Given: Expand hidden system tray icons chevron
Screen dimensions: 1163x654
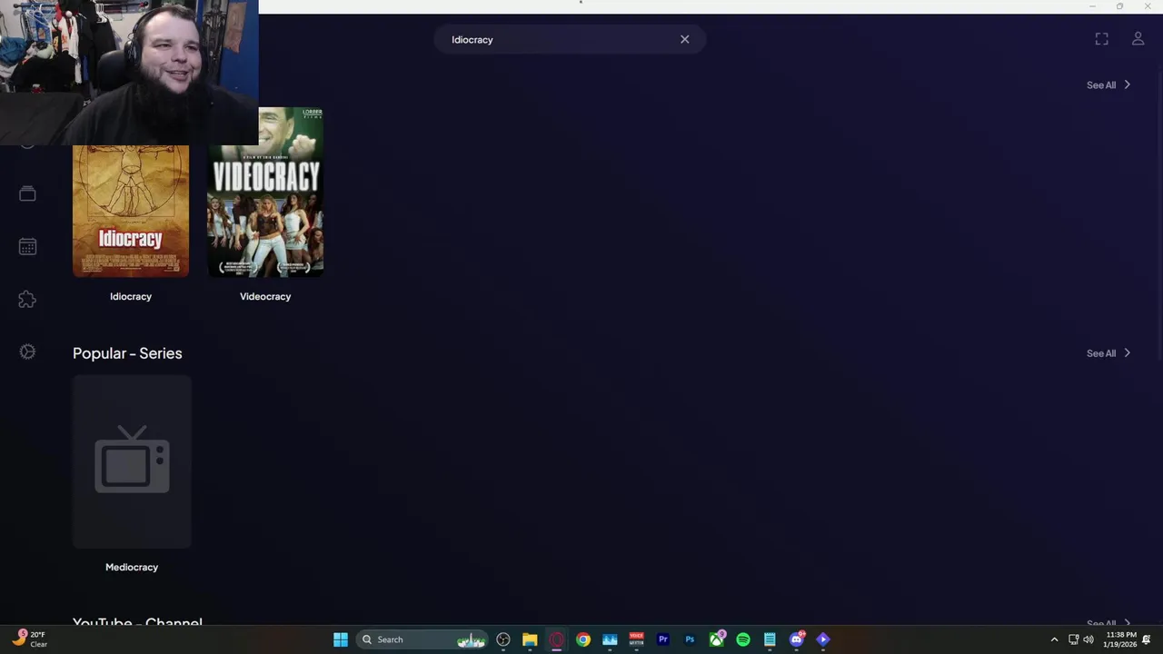Looking at the screenshot, I should point(1054,639).
